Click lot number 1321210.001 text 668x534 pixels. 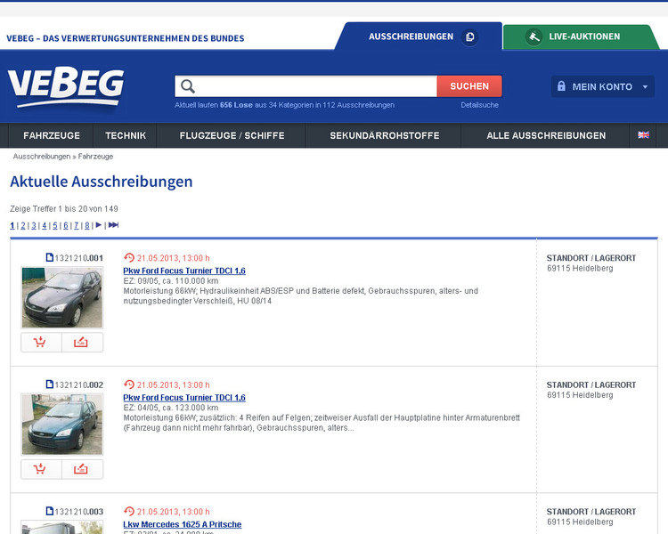[78, 258]
